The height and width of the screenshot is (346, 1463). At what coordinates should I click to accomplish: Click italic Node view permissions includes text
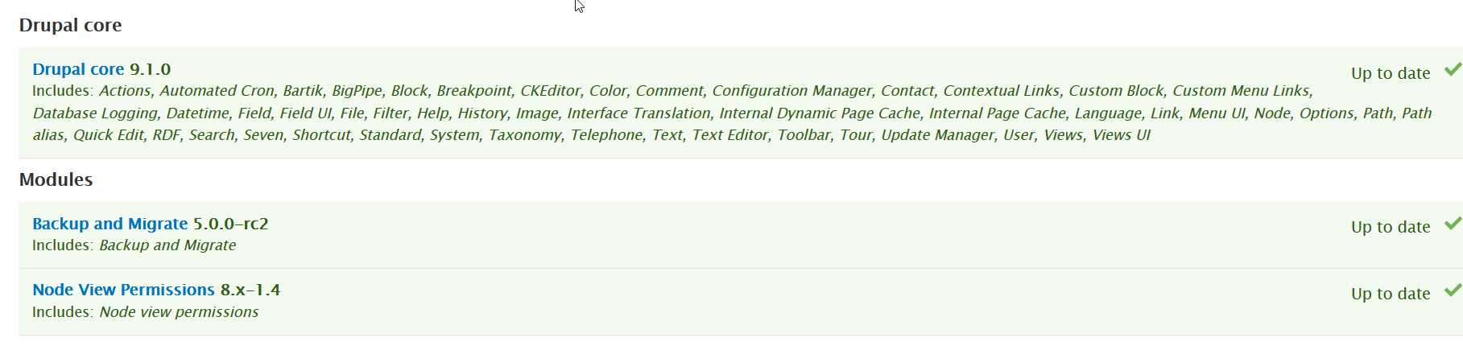tap(179, 312)
